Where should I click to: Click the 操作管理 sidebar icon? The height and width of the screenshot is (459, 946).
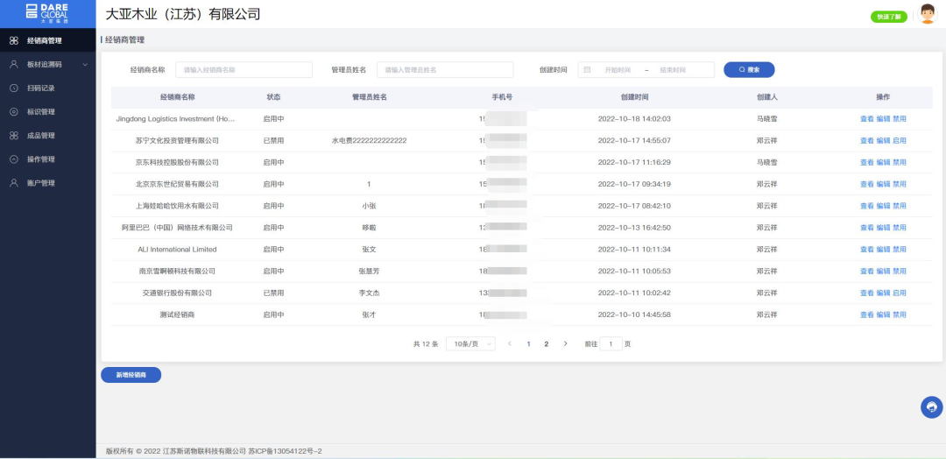14,159
